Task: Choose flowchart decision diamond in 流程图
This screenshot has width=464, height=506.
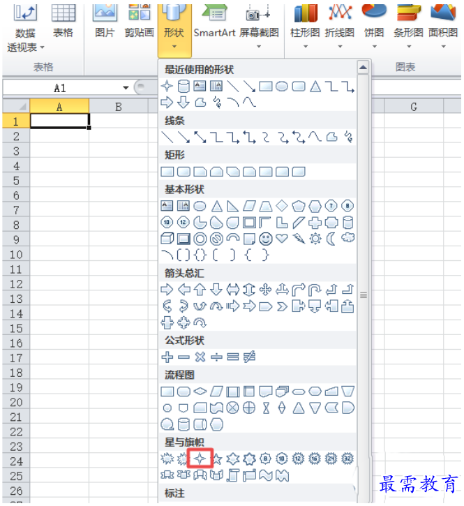Action: 200,392
